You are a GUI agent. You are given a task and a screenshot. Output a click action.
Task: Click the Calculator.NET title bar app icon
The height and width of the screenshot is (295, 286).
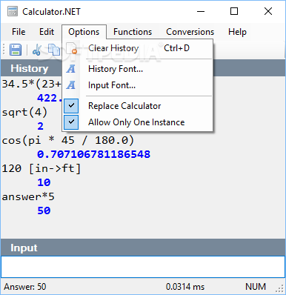click(x=13, y=11)
